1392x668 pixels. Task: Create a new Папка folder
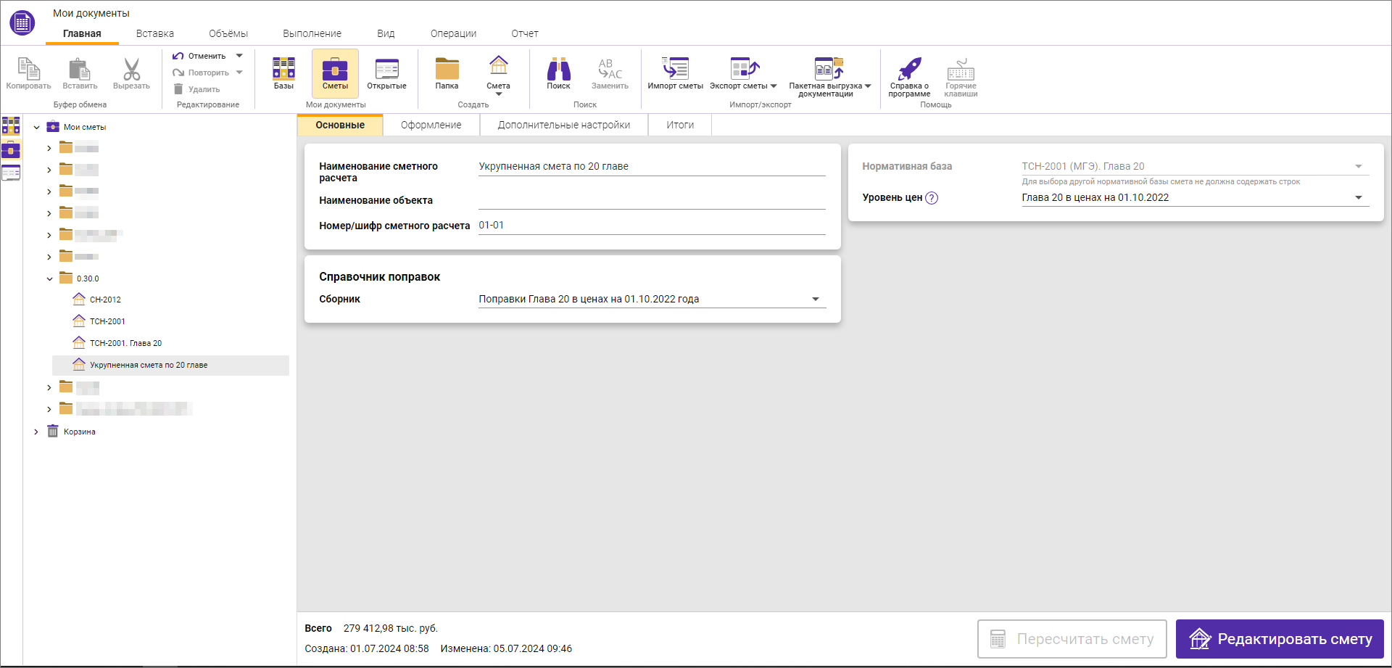point(447,73)
